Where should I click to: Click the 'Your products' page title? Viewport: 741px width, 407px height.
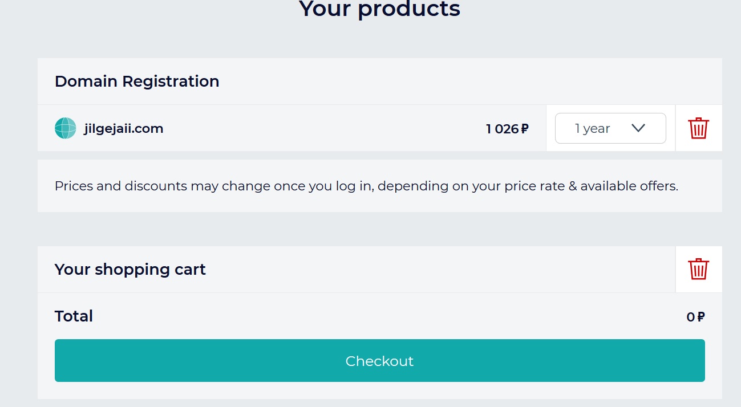pos(379,9)
